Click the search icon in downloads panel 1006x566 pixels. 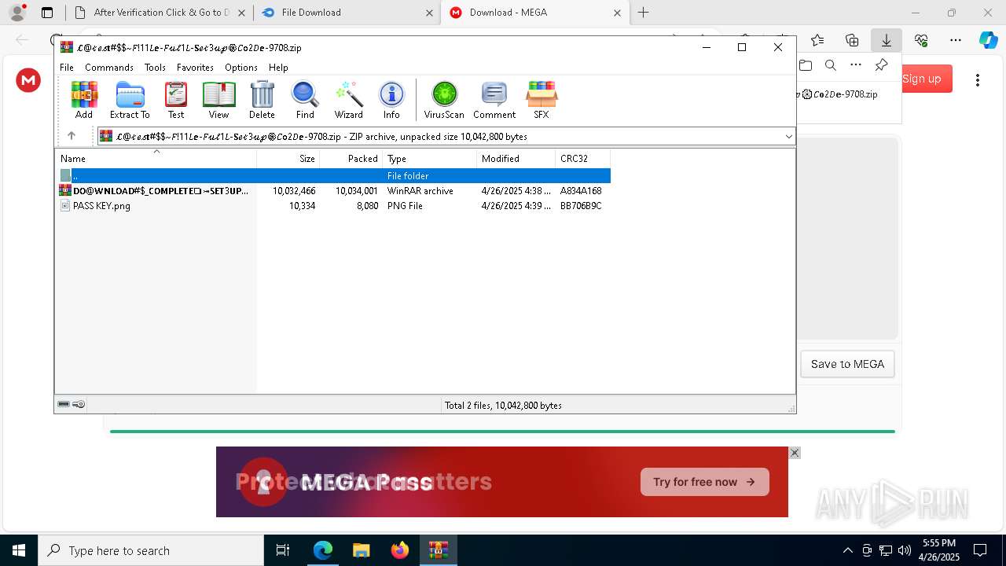tap(831, 65)
